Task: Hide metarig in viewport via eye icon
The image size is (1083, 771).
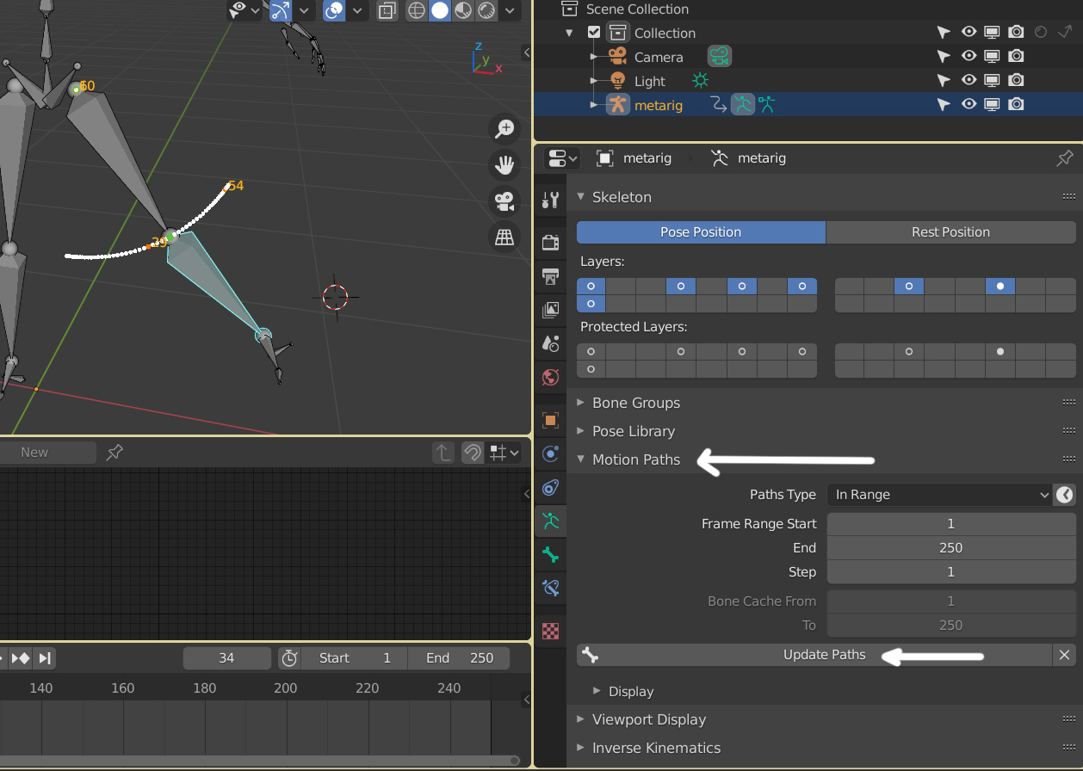Action: point(969,105)
